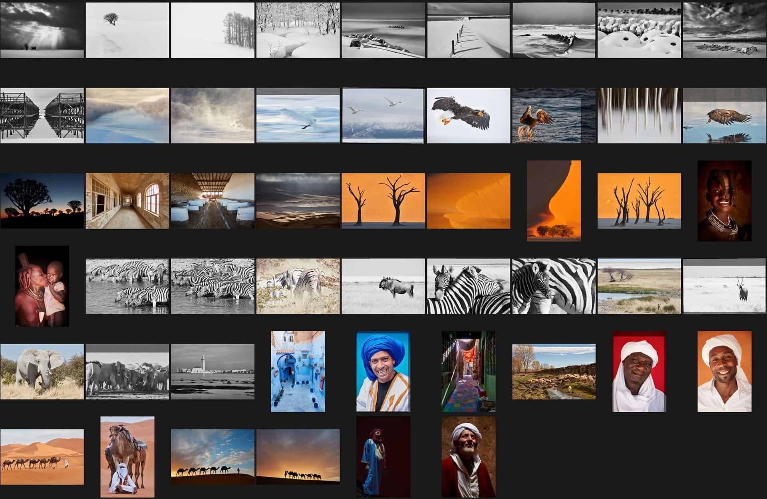The image size is (767, 499).
Task: Select the lone tree in snow thumbnail
Action: tap(127, 31)
